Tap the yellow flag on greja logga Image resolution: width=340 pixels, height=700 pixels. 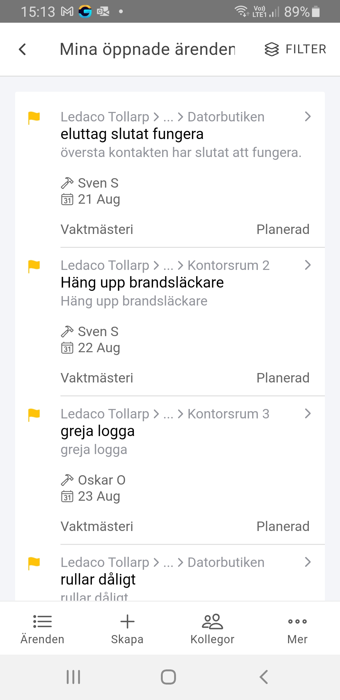pos(34,415)
